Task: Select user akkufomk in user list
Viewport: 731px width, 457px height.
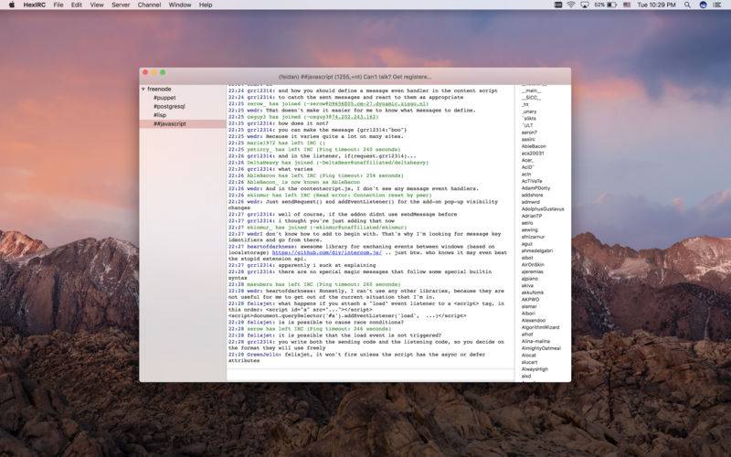Action: [x=533, y=292]
